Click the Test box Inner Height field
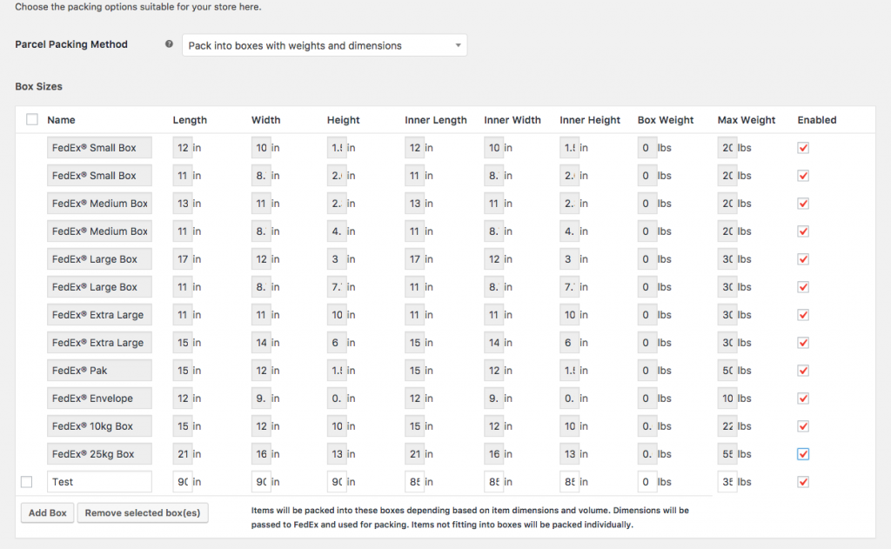The width and height of the screenshot is (891, 549). (x=569, y=482)
